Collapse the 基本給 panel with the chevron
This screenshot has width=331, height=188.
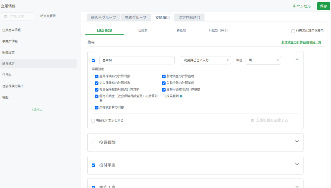(297, 60)
